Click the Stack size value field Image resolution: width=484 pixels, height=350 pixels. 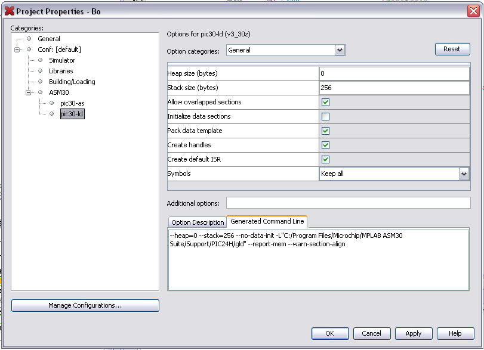(x=394, y=88)
